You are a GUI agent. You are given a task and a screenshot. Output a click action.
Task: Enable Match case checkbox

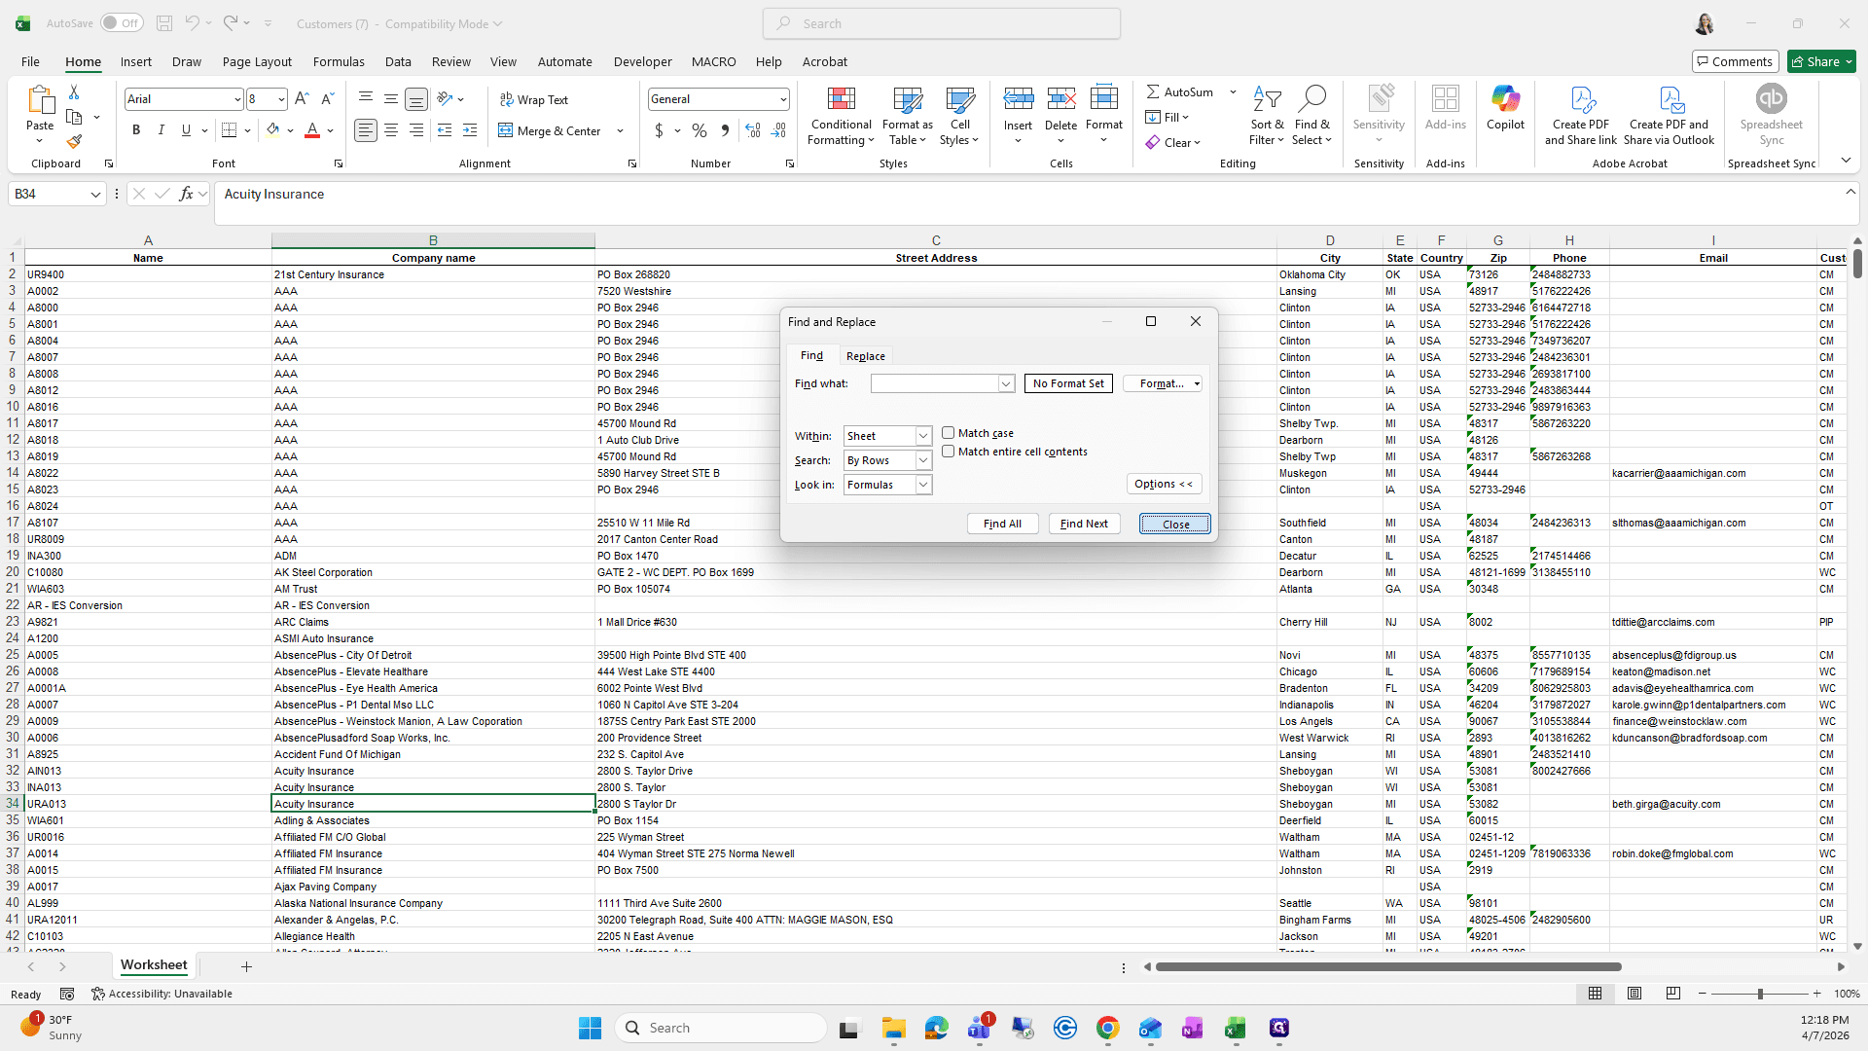(948, 433)
